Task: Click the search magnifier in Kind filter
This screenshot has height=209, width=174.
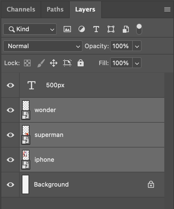Action: coord(12,29)
